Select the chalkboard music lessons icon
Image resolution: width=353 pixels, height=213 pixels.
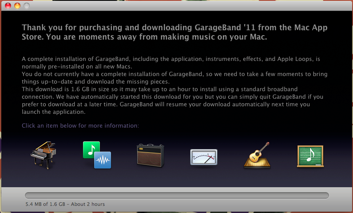(310, 156)
